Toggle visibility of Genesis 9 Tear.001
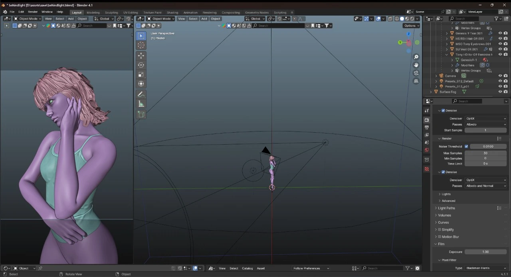This screenshot has width=511, height=277. tap(500, 33)
